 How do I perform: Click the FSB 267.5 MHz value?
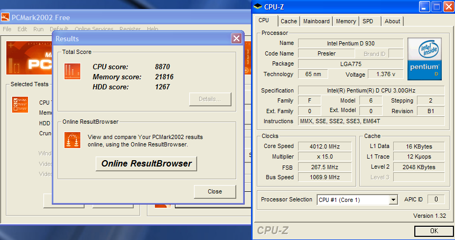(324, 167)
